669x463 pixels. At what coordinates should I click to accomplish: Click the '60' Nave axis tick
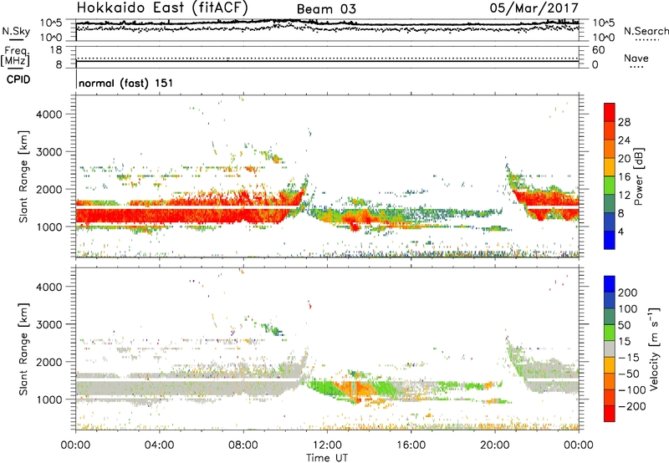598,50
